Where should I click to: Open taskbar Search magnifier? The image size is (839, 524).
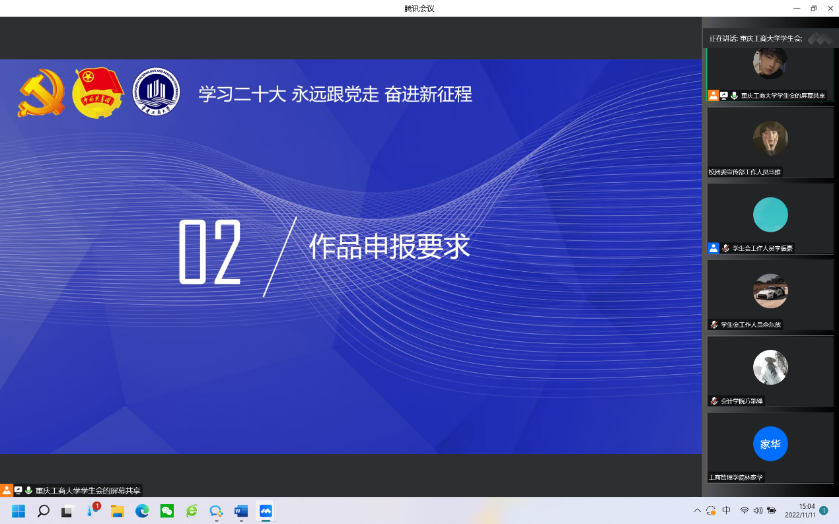(43, 511)
